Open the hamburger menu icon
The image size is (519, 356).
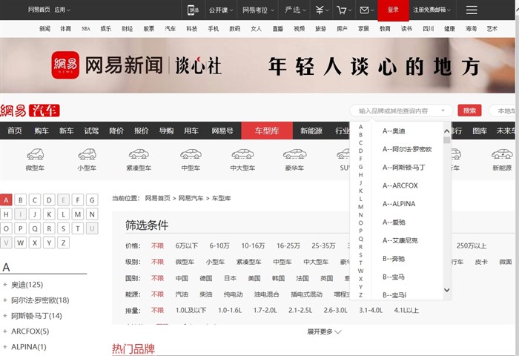coord(472,10)
